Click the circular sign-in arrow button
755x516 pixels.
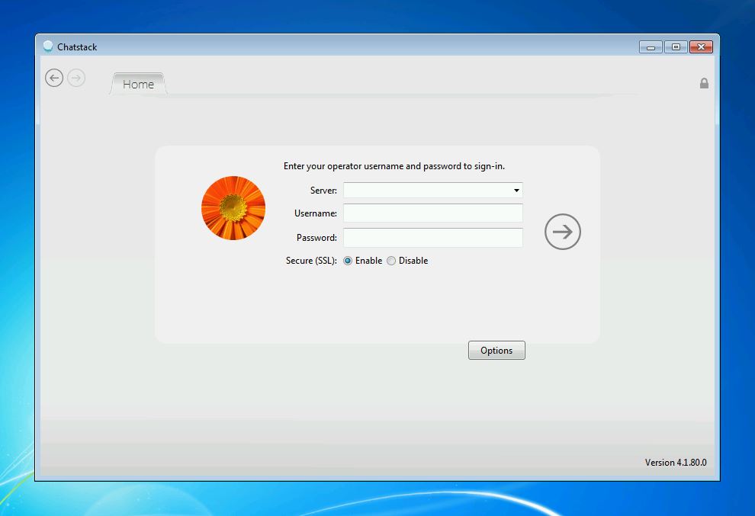(562, 232)
